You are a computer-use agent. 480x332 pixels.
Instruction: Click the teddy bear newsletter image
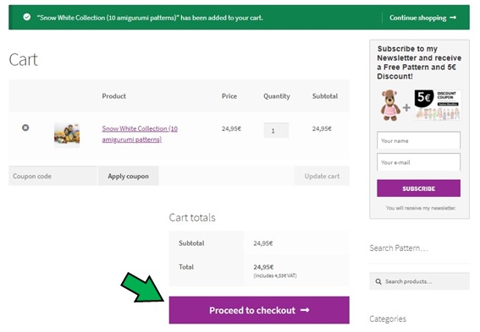click(390, 105)
